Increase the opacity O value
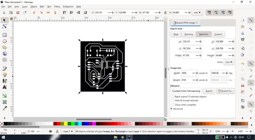 click(42, 131)
